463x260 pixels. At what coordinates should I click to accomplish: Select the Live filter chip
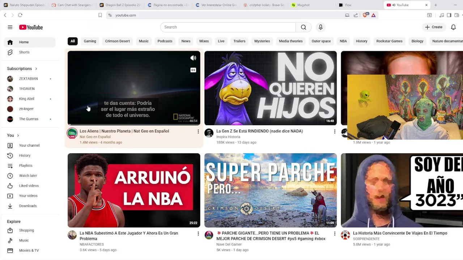click(221, 41)
